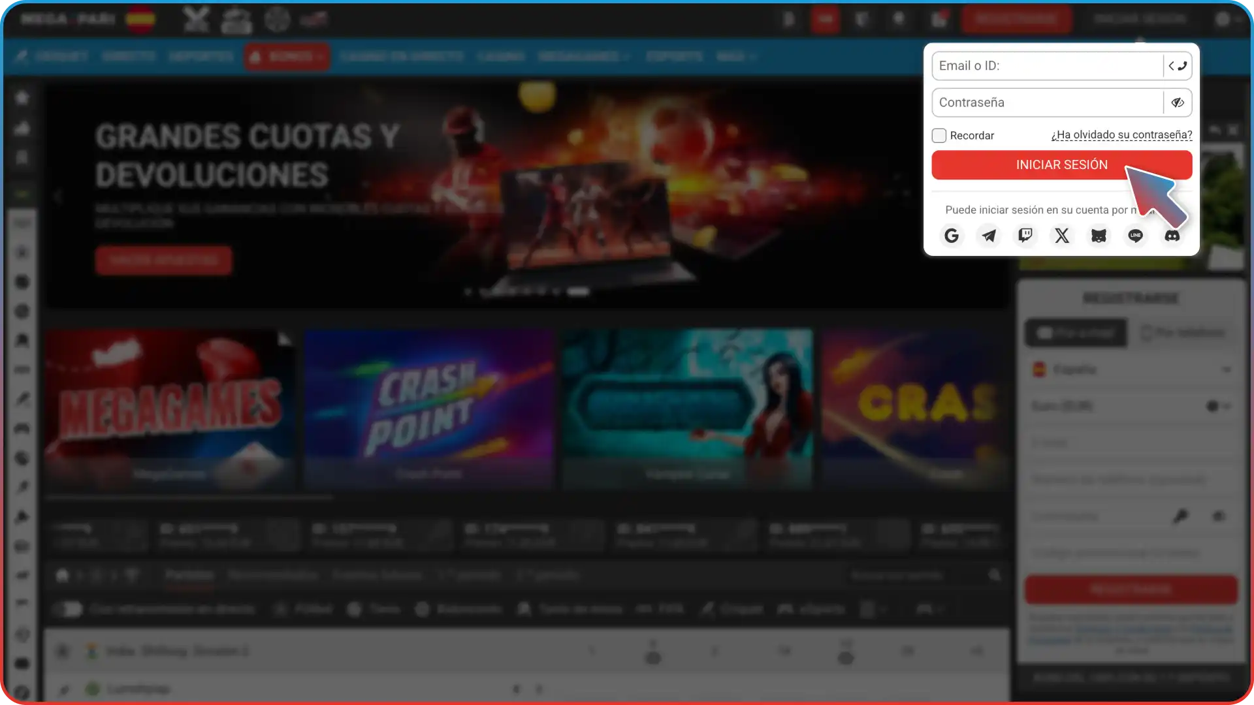
Task: Click the INICIAR SESIÓN button
Action: [1062, 165]
